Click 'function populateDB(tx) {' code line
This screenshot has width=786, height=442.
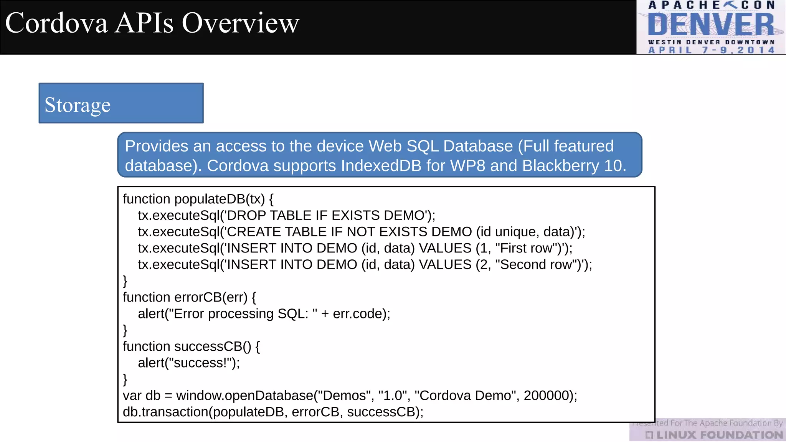click(x=198, y=199)
